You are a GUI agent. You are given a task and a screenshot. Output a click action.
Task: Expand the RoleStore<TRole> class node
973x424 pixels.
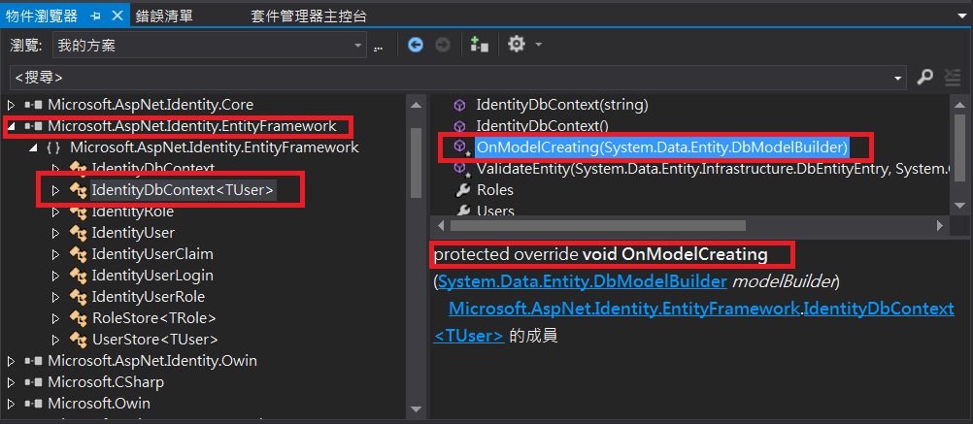pos(55,318)
